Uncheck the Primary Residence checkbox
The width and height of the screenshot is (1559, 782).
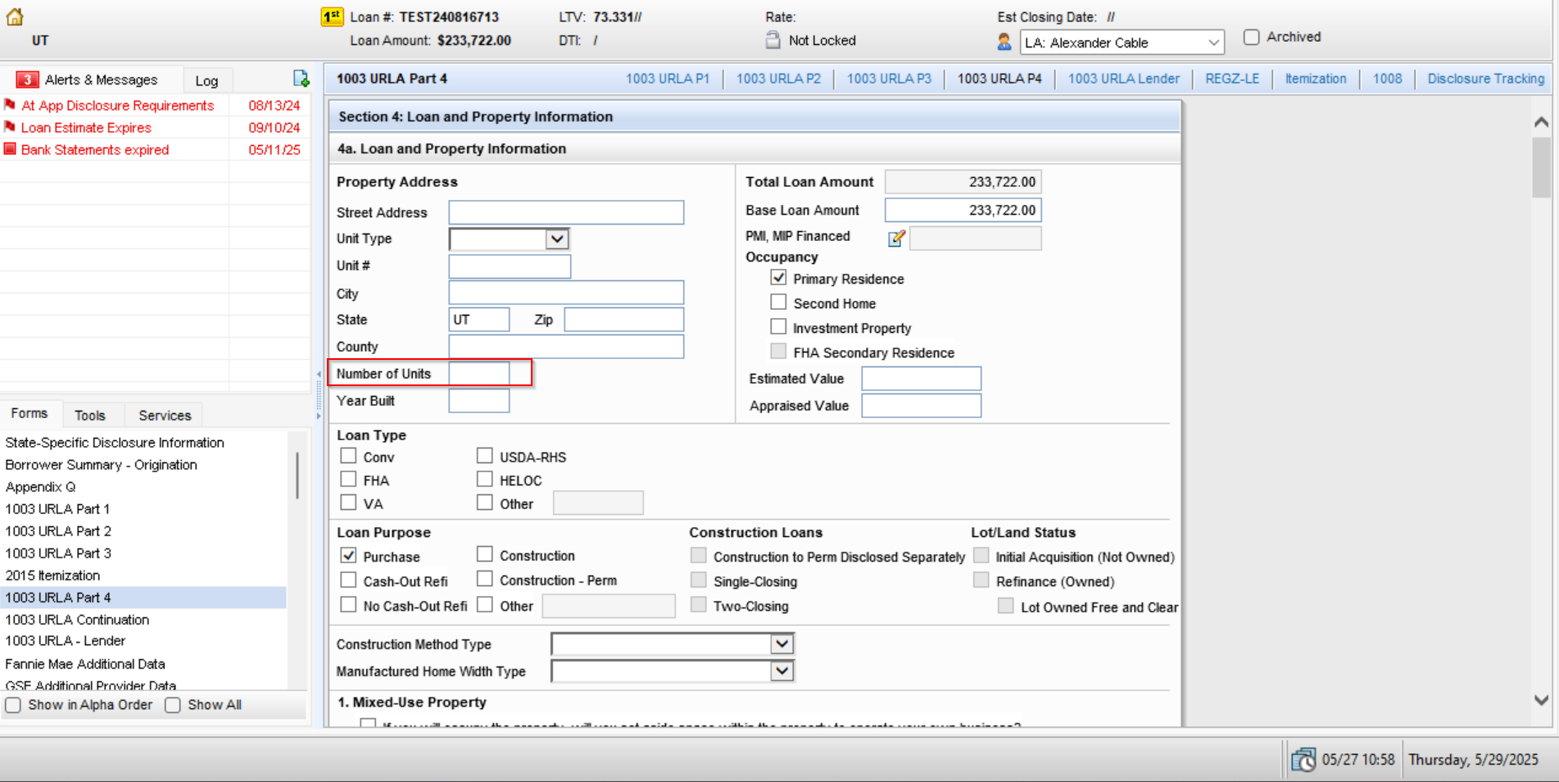click(x=778, y=278)
